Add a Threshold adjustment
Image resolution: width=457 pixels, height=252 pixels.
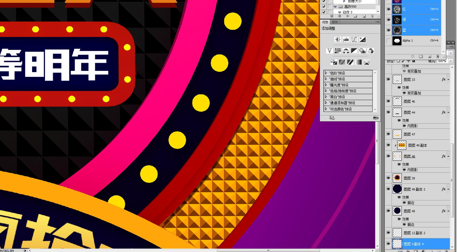[x=350, y=62]
